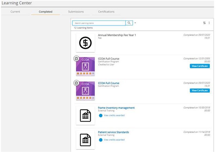Open the search options dropdown arrow

(135, 23)
